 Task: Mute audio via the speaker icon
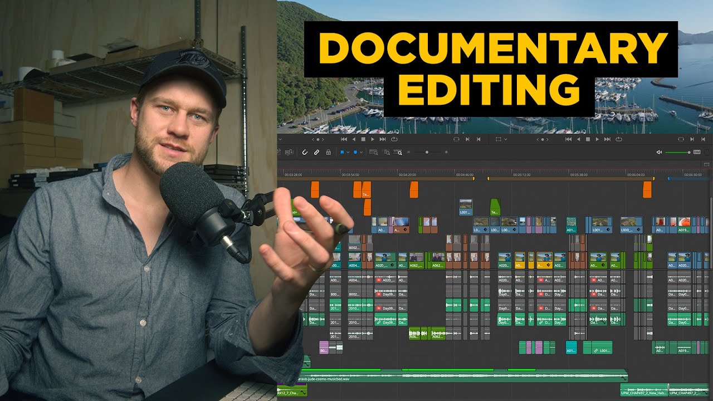[x=659, y=152]
